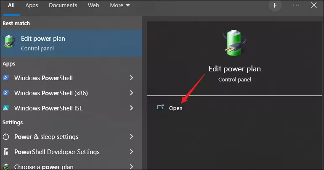
Task: Click Edit power plan title in preview pane
Action: [x=234, y=69]
